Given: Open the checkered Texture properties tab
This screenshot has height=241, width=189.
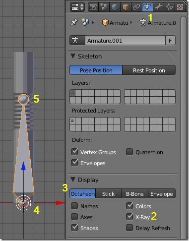Looking at the screenshot, I should (180, 7).
